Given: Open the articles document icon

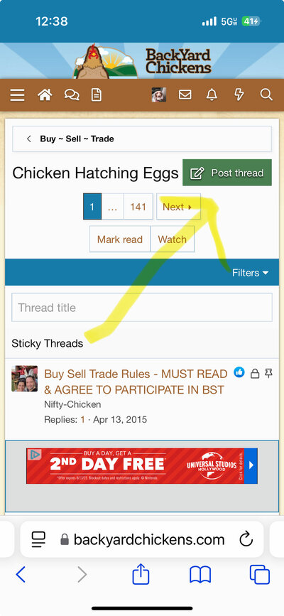Looking at the screenshot, I should (x=97, y=94).
